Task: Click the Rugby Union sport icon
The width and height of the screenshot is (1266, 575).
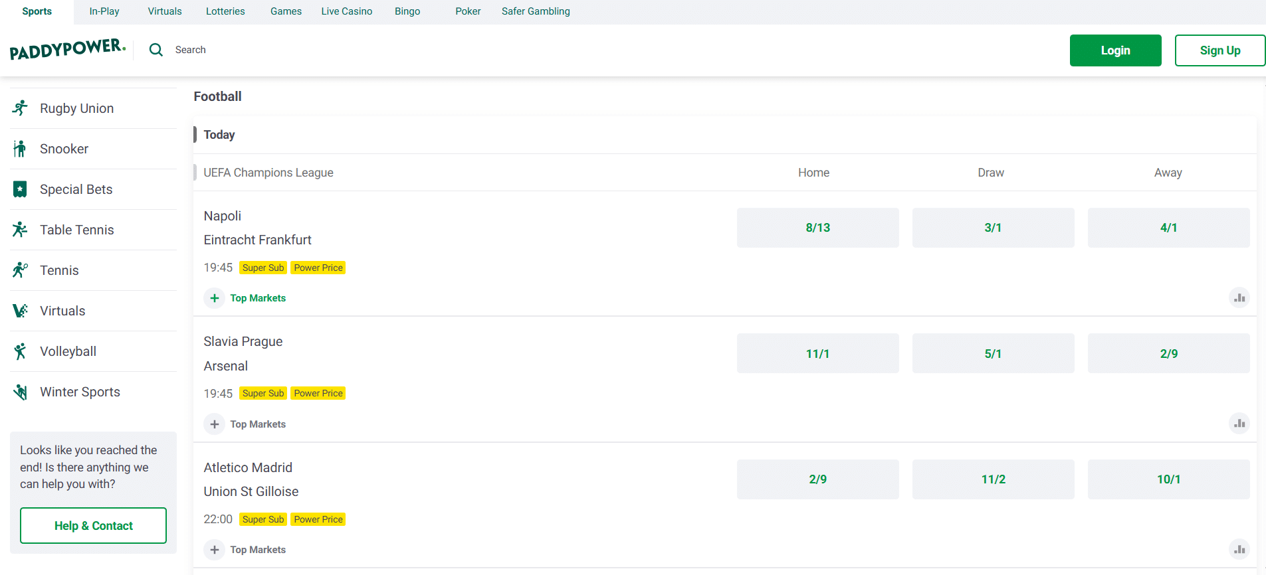Action: (x=20, y=108)
